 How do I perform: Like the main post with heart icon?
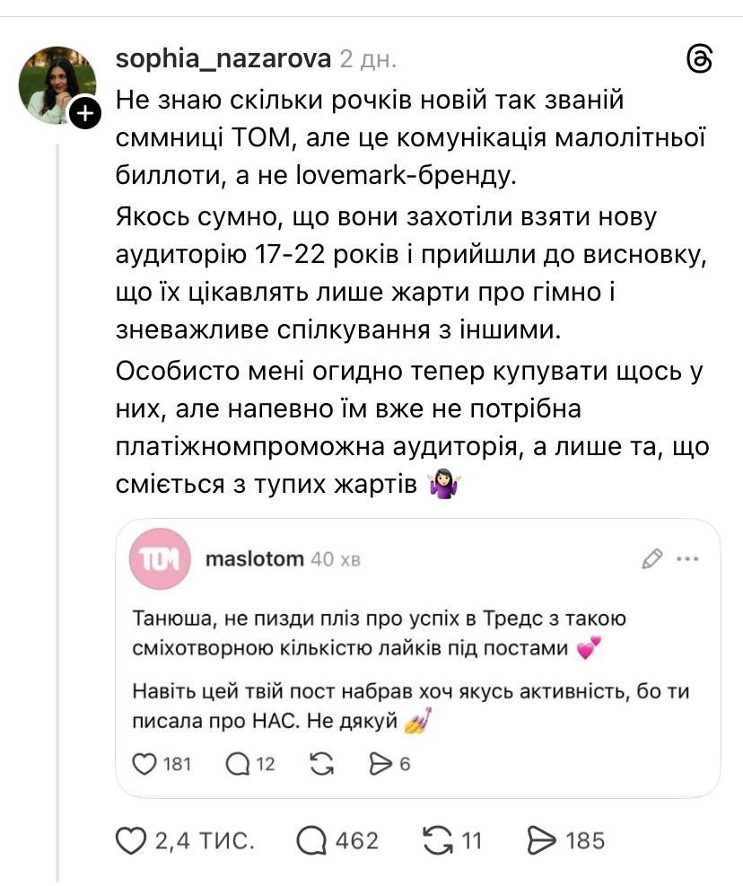pyautogui.click(x=132, y=840)
